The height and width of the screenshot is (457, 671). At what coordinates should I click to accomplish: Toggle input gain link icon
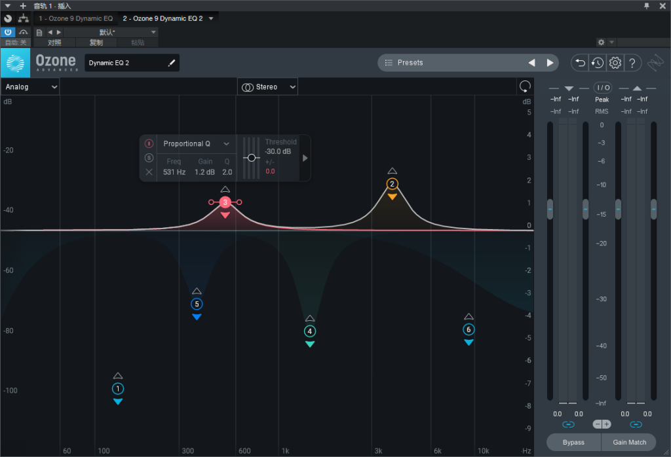[568, 424]
